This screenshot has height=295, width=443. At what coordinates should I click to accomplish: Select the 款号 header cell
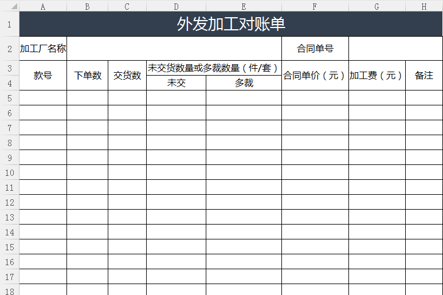click(43, 76)
